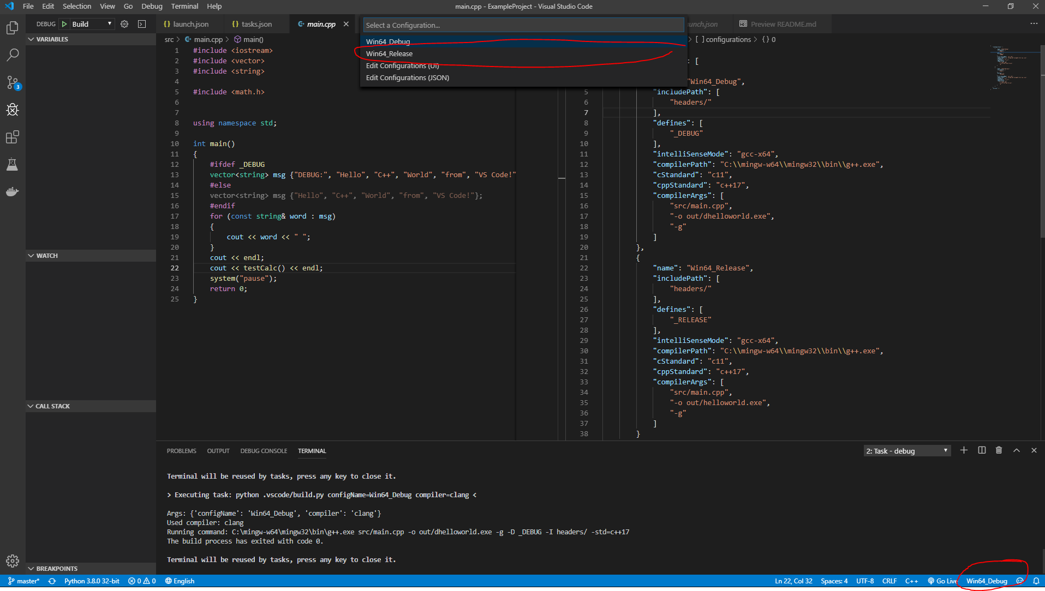1045x591 pixels.
Task: Start debugging with green play icon
Action: (64, 24)
